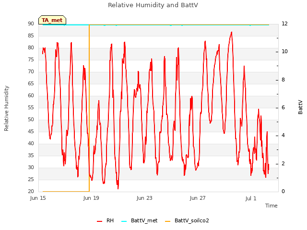Click the highest RH peak near Jun 30
Viewport: 307px width, 230px height.
[x=232, y=33]
